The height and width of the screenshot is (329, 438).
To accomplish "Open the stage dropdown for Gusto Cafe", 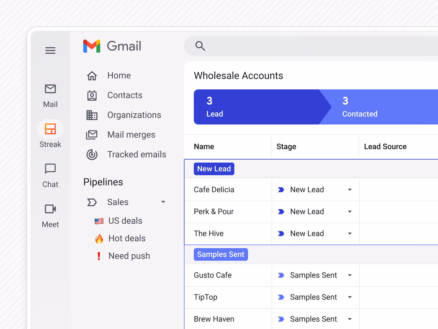I will pyautogui.click(x=350, y=275).
